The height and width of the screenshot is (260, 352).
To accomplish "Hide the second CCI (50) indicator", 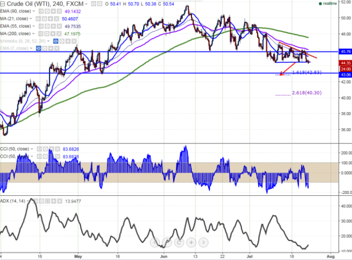I will point(39,157).
